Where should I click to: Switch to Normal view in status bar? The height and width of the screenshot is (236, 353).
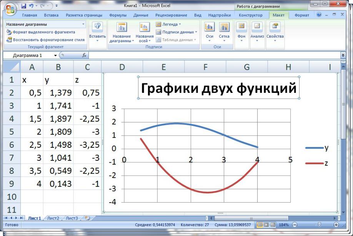pyautogui.click(x=260, y=225)
